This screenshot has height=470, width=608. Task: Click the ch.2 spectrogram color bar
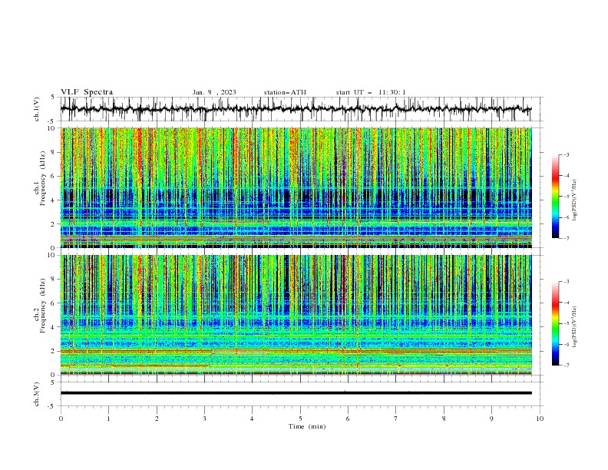coord(556,323)
